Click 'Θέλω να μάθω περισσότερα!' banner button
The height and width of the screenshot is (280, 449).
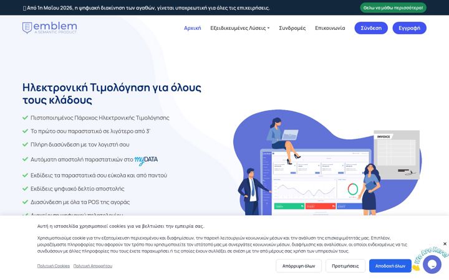[x=393, y=7]
